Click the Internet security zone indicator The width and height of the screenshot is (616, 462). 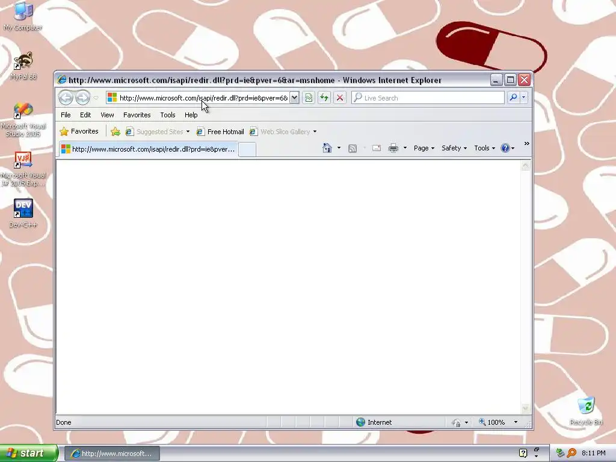[x=374, y=422]
